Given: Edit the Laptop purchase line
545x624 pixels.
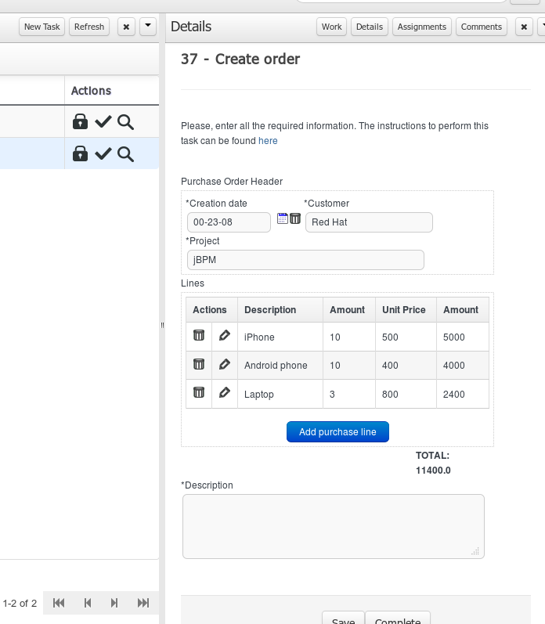Looking at the screenshot, I should pos(225,393).
